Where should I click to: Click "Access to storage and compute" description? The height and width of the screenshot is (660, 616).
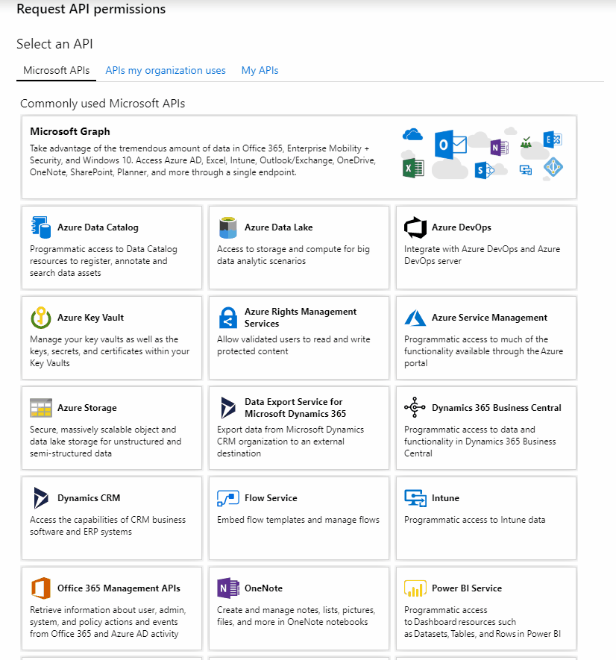tap(293, 255)
